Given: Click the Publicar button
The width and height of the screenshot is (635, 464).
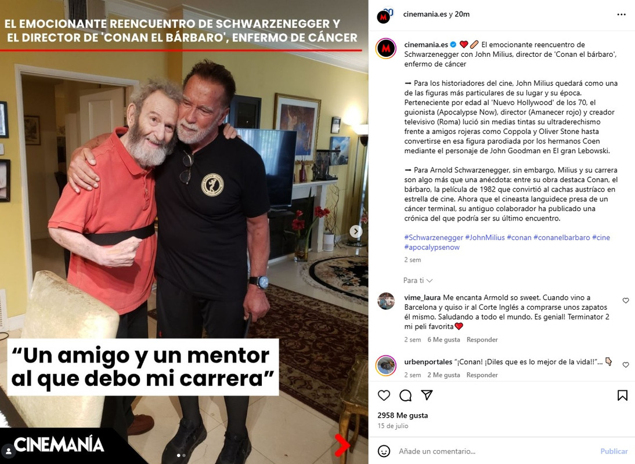Looking at the screenshot, I should (614, 451).
